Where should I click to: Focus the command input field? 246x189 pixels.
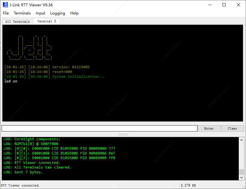99,128
